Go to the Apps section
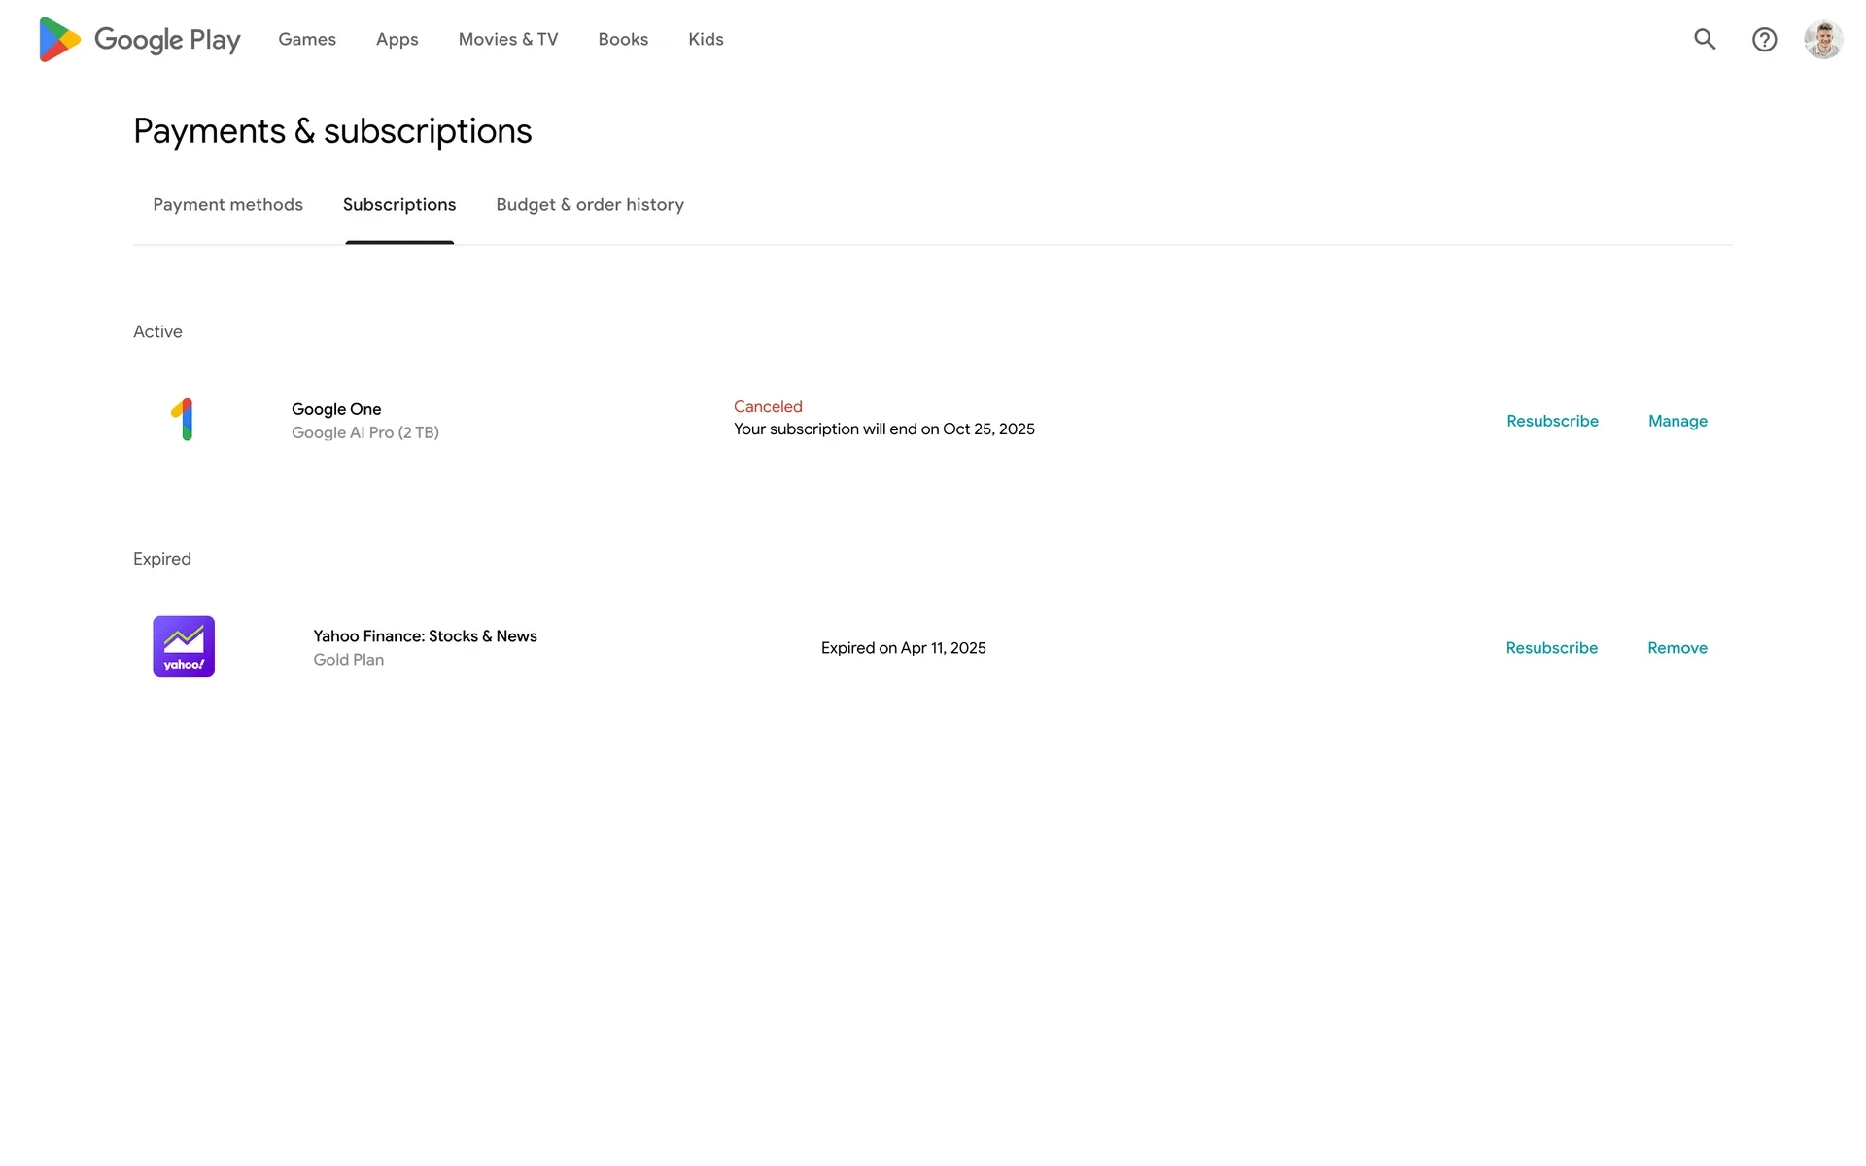Viewport: 1866px width, 1166px height. tap(397, 40)
